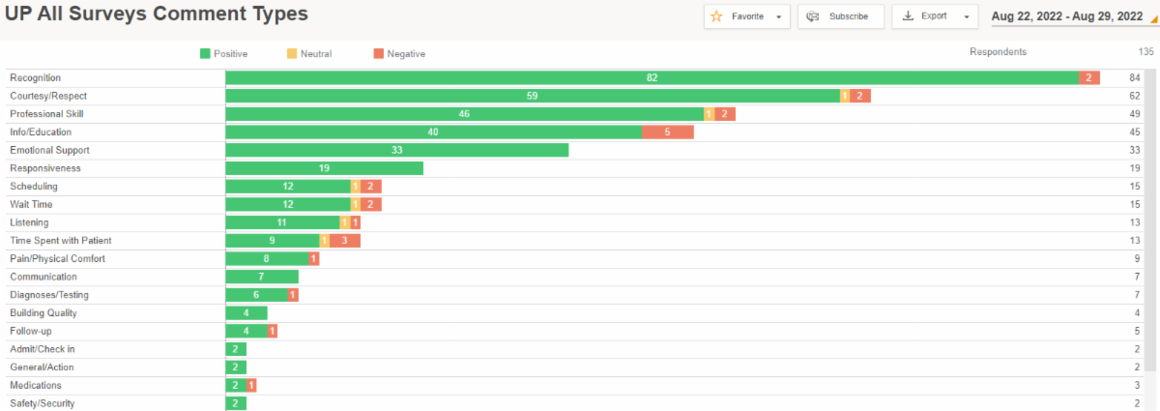Toggle the Positive legend green swatch
This screenshot has height=411, width=1160.
click(x=205, y=54)
